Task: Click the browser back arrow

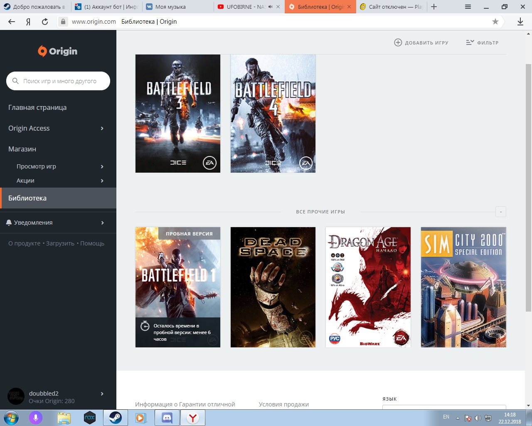Action: tap(12, 22)
